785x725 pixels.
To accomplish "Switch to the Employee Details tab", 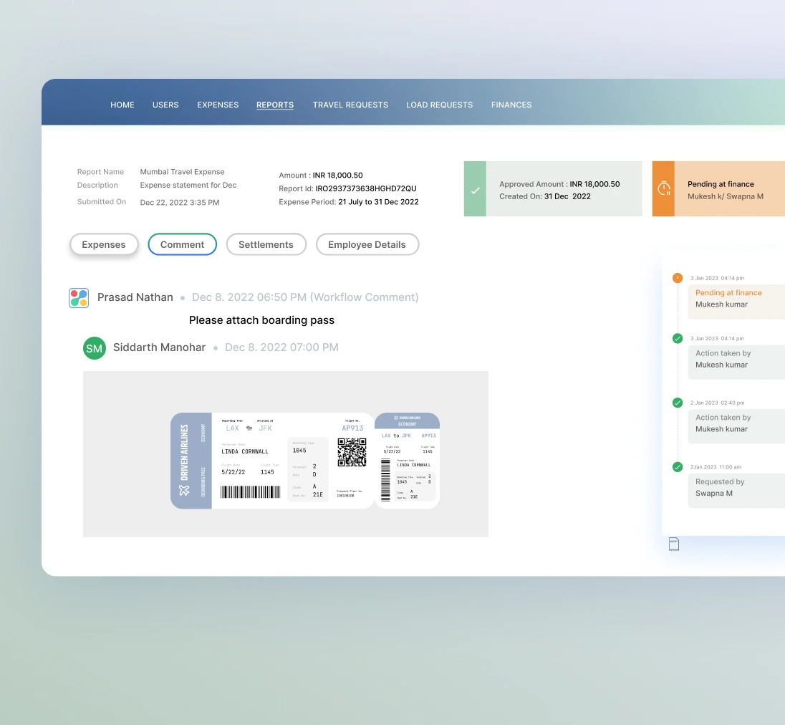I will (367, 244).
